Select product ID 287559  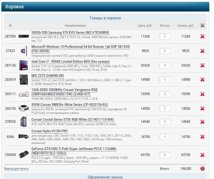10,36
